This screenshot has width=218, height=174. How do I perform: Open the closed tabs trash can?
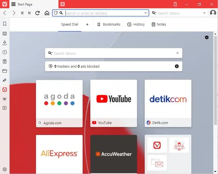(x=175, y=4)
